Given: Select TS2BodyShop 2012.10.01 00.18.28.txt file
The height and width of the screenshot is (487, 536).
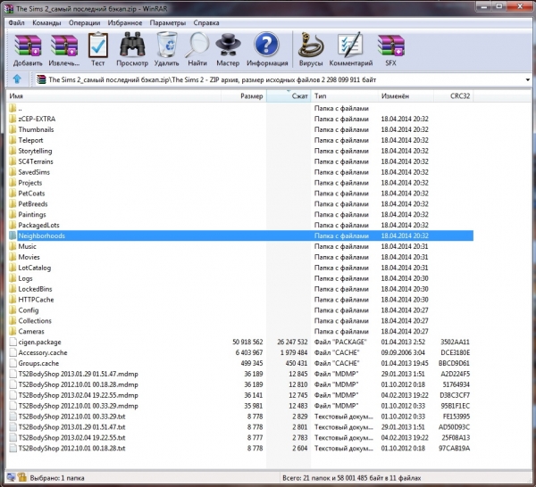Looking at the screenshot, I should [x=71, y=448].
